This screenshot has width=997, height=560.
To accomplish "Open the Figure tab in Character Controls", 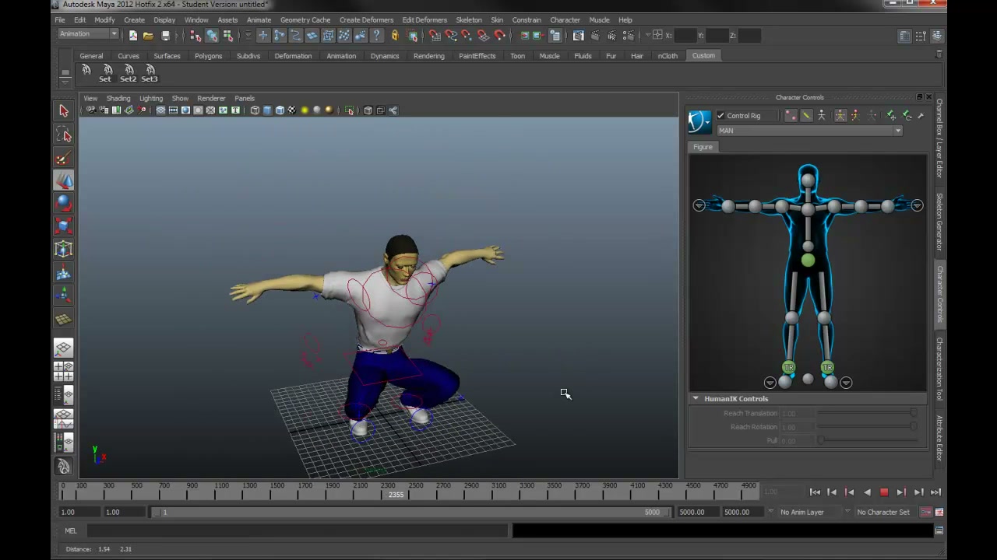I will click(x=703, y=147).
